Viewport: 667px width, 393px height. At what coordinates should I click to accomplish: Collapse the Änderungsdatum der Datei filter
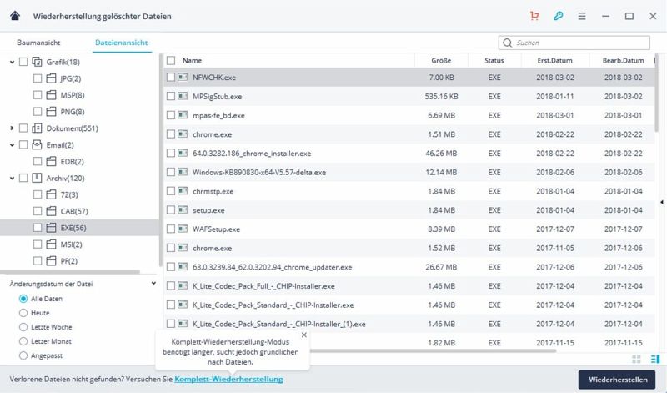153,283
